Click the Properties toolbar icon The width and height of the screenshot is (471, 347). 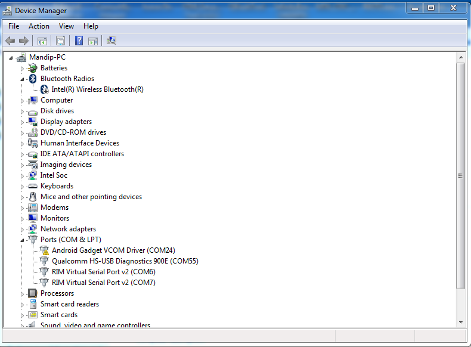[60, 41]
